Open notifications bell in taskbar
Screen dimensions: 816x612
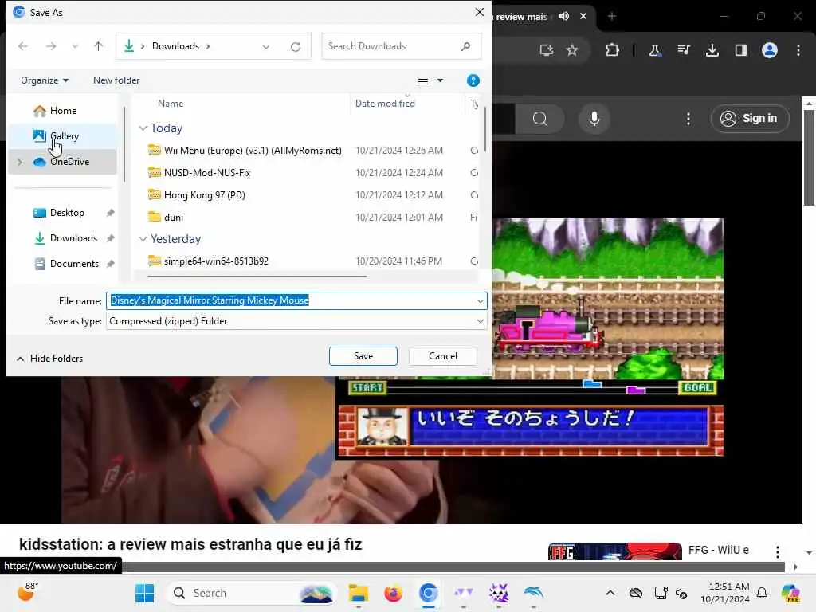[762, 593]
